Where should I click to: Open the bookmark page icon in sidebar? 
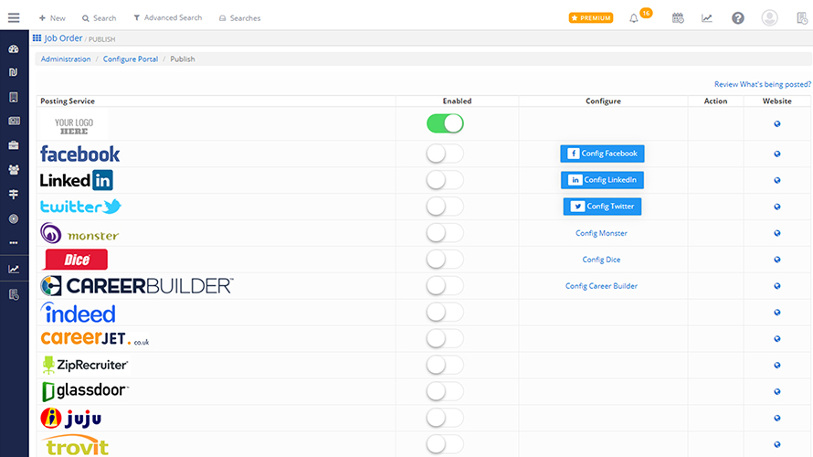[x=14, y=97]
